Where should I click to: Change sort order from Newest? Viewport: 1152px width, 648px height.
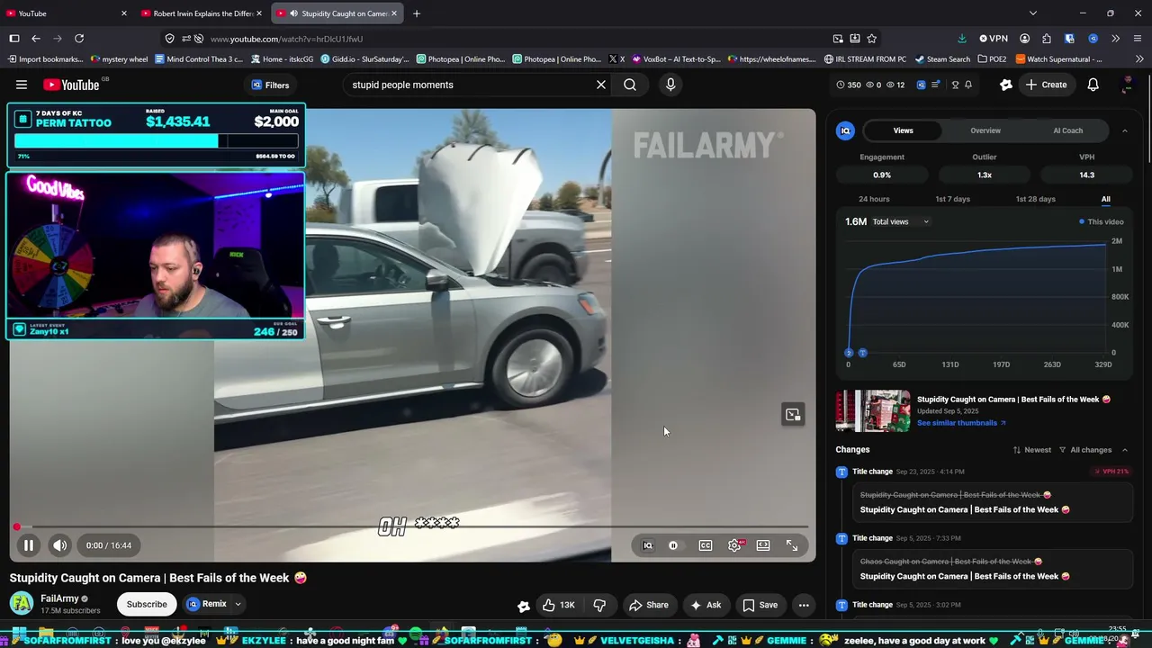(1031, 450)
